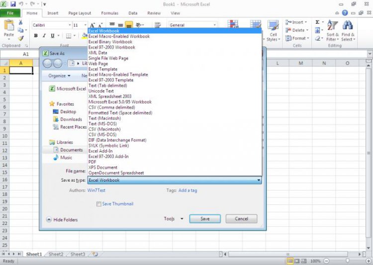Viewport: 373px width, 265px height.
Task: Toggle bold formatting in the Font group
Action: pyautogui.click(x=36, y=36)
